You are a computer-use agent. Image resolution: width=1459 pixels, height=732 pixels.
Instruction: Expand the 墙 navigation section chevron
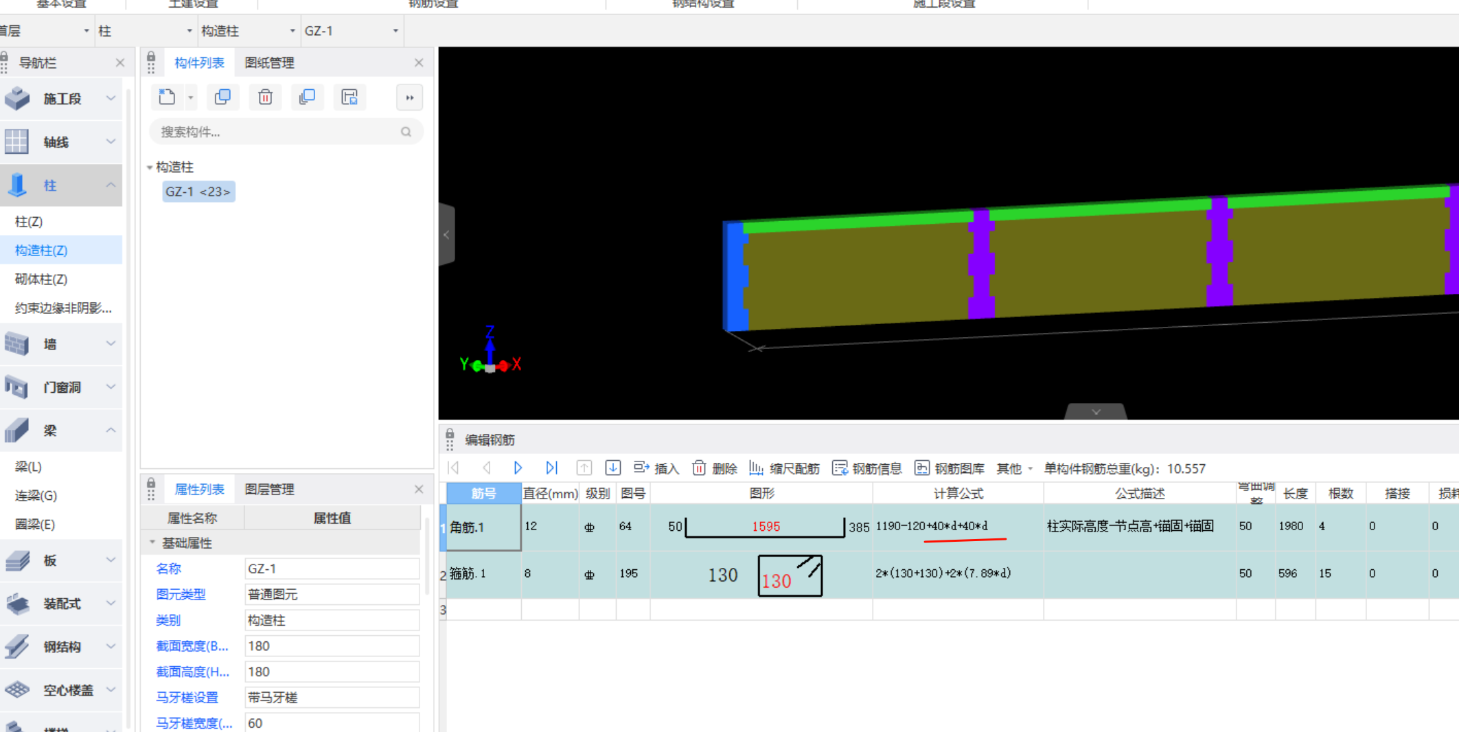click(x=111, y=343)
